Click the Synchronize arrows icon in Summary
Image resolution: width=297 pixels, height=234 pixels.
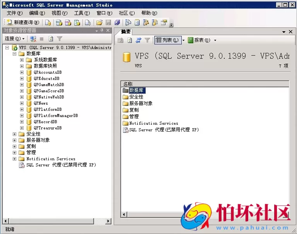138,40
